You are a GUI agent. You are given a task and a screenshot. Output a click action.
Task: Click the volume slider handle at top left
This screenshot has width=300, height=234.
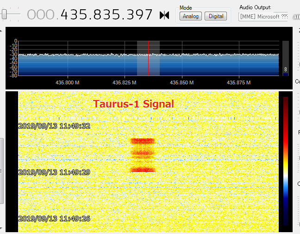[4, 14]
